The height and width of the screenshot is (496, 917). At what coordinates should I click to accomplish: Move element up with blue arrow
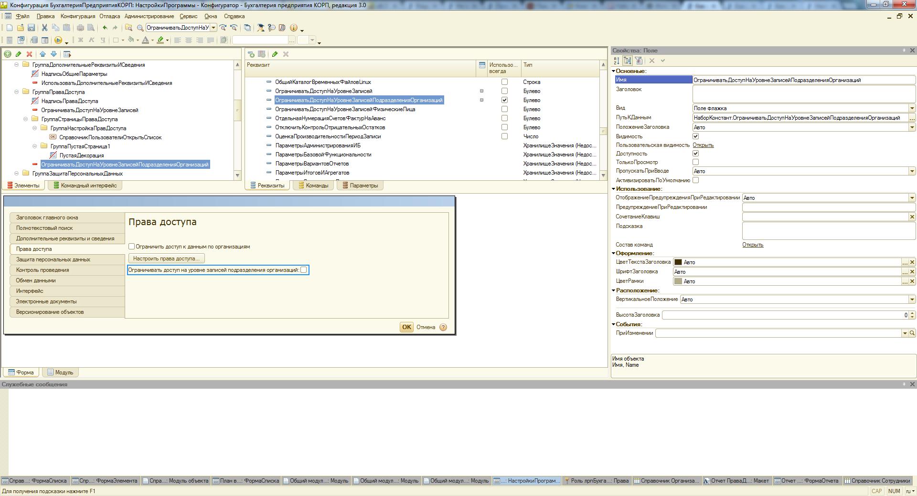tap(43, 54)
